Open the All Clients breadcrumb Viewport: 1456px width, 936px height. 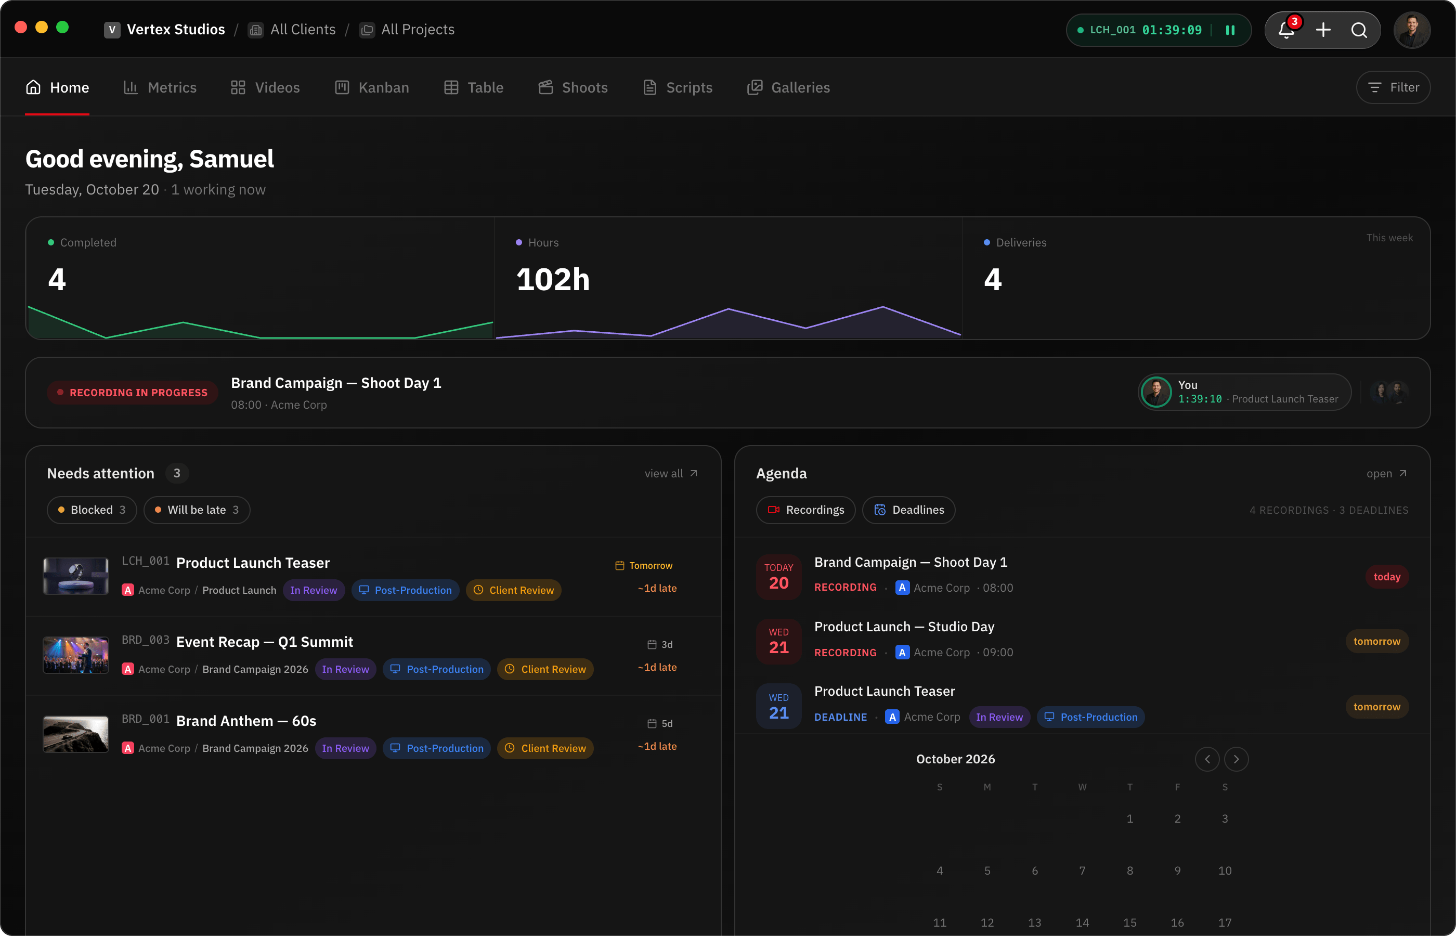pyautogui.click(x=292, y=30)
